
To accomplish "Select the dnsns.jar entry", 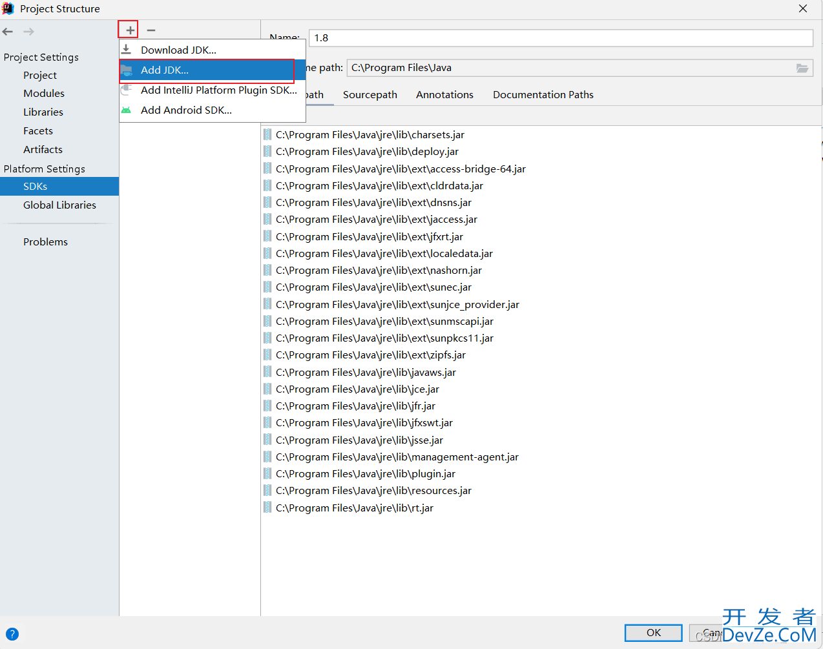I will (373, 202).
